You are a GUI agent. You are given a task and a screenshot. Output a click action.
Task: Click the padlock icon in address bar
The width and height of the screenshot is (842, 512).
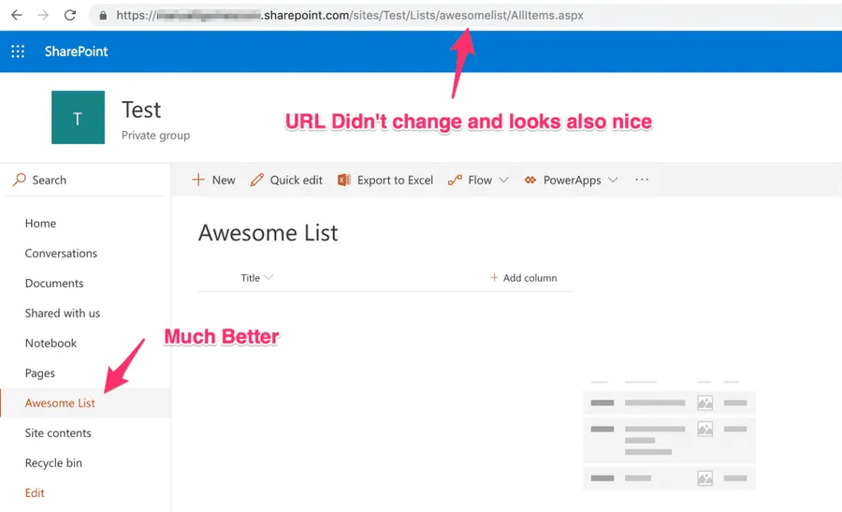pyautogui.click(x=101, y=16)
